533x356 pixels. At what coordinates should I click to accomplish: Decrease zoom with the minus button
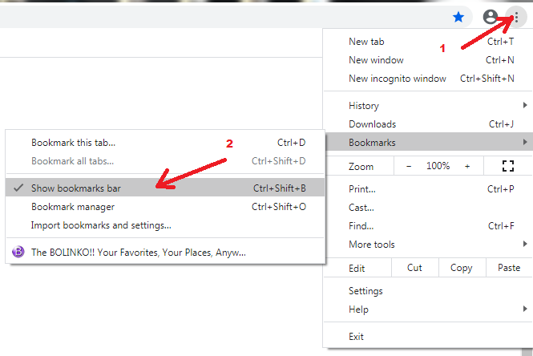coord(409,166)
